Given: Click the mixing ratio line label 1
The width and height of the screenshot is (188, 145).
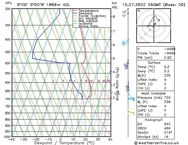Looking at the screenshot, I should coord(53,81).
